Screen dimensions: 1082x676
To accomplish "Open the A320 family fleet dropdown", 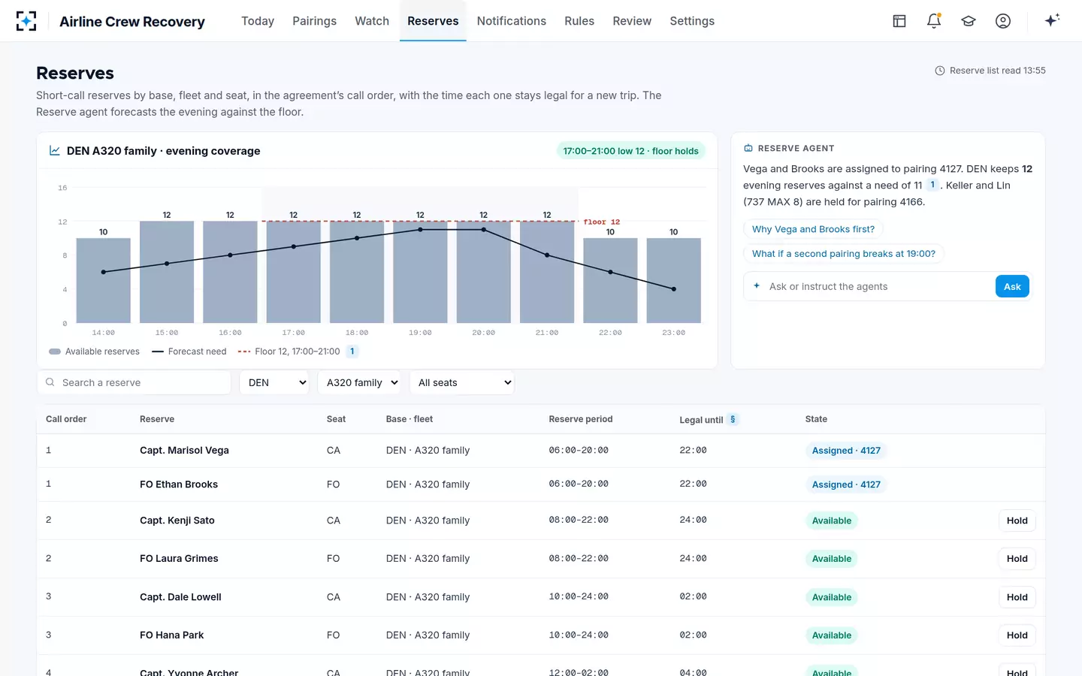I will pyautogui.click(x=360, y=382).
